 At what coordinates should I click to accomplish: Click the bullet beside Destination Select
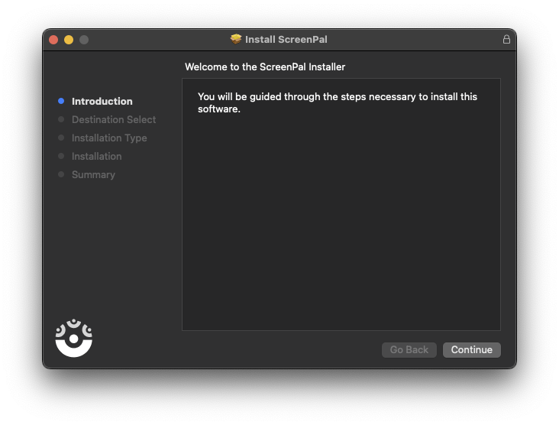pos(61,119)
